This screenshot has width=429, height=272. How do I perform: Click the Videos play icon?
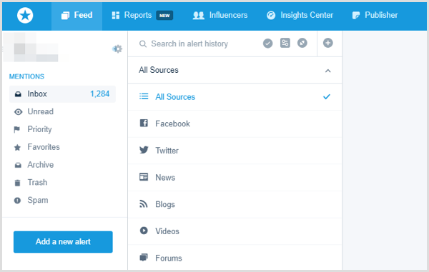(x=144, y=231)
